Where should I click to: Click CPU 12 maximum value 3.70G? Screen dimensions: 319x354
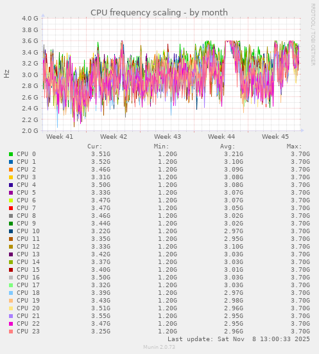coord(300,247)
